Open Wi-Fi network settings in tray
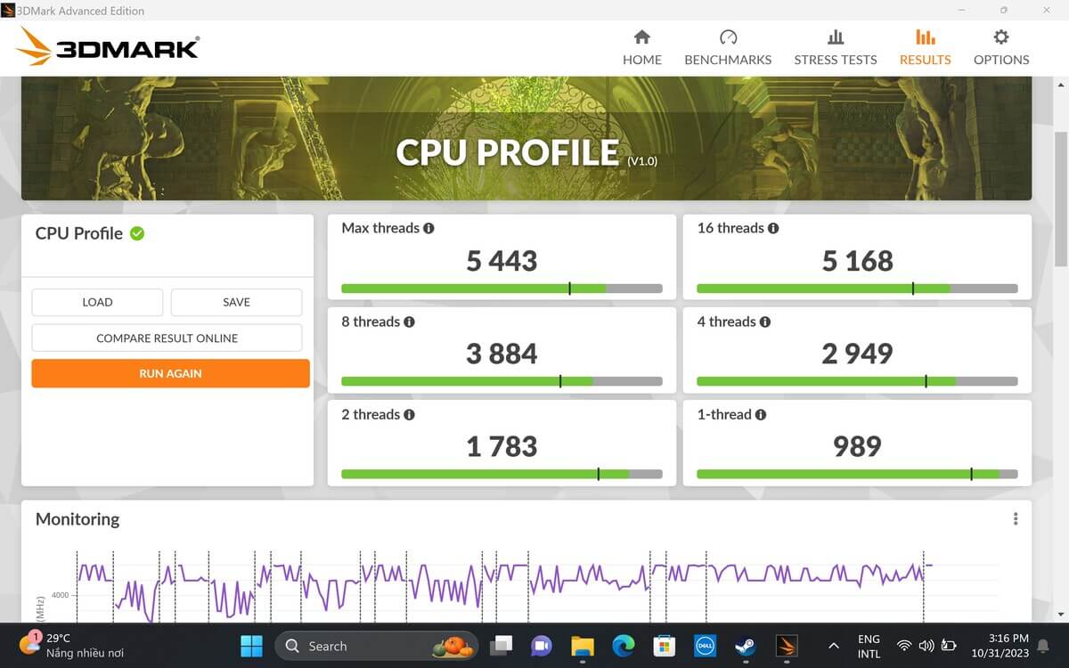 click(x=904, y=646)
